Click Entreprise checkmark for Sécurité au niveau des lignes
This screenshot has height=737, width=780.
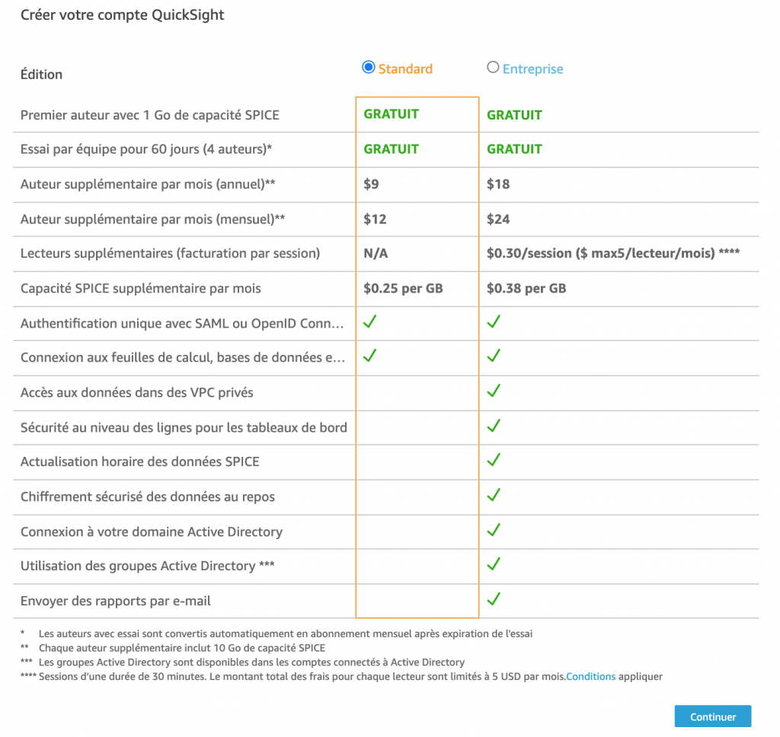click(x=494, y=426)
